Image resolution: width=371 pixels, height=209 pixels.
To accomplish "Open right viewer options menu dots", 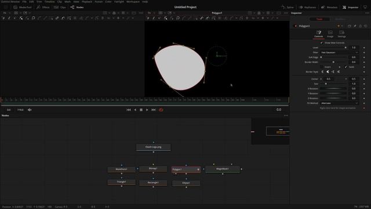I will pyautogui.click(x=286, y=13).
